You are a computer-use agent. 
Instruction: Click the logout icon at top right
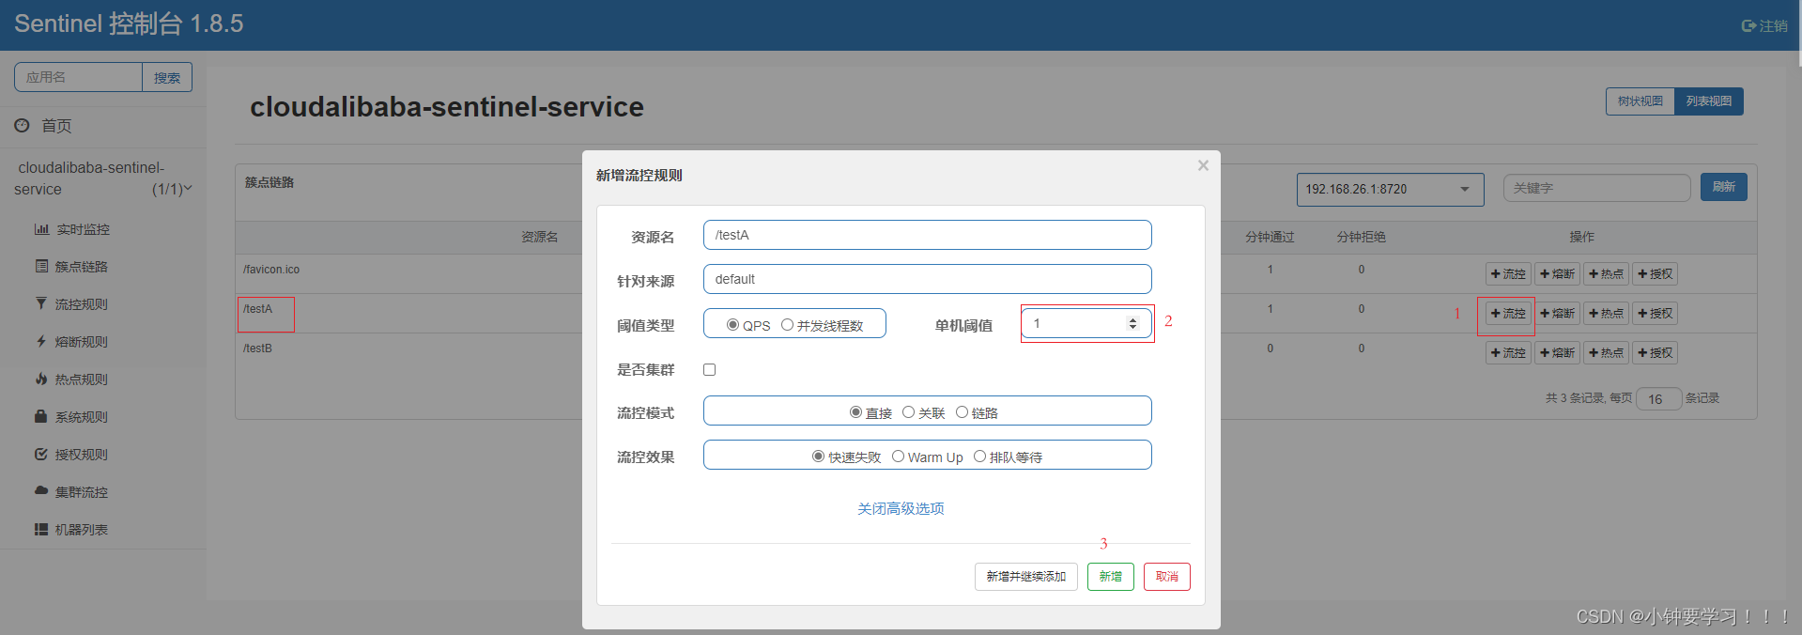tap(1748, 26)
